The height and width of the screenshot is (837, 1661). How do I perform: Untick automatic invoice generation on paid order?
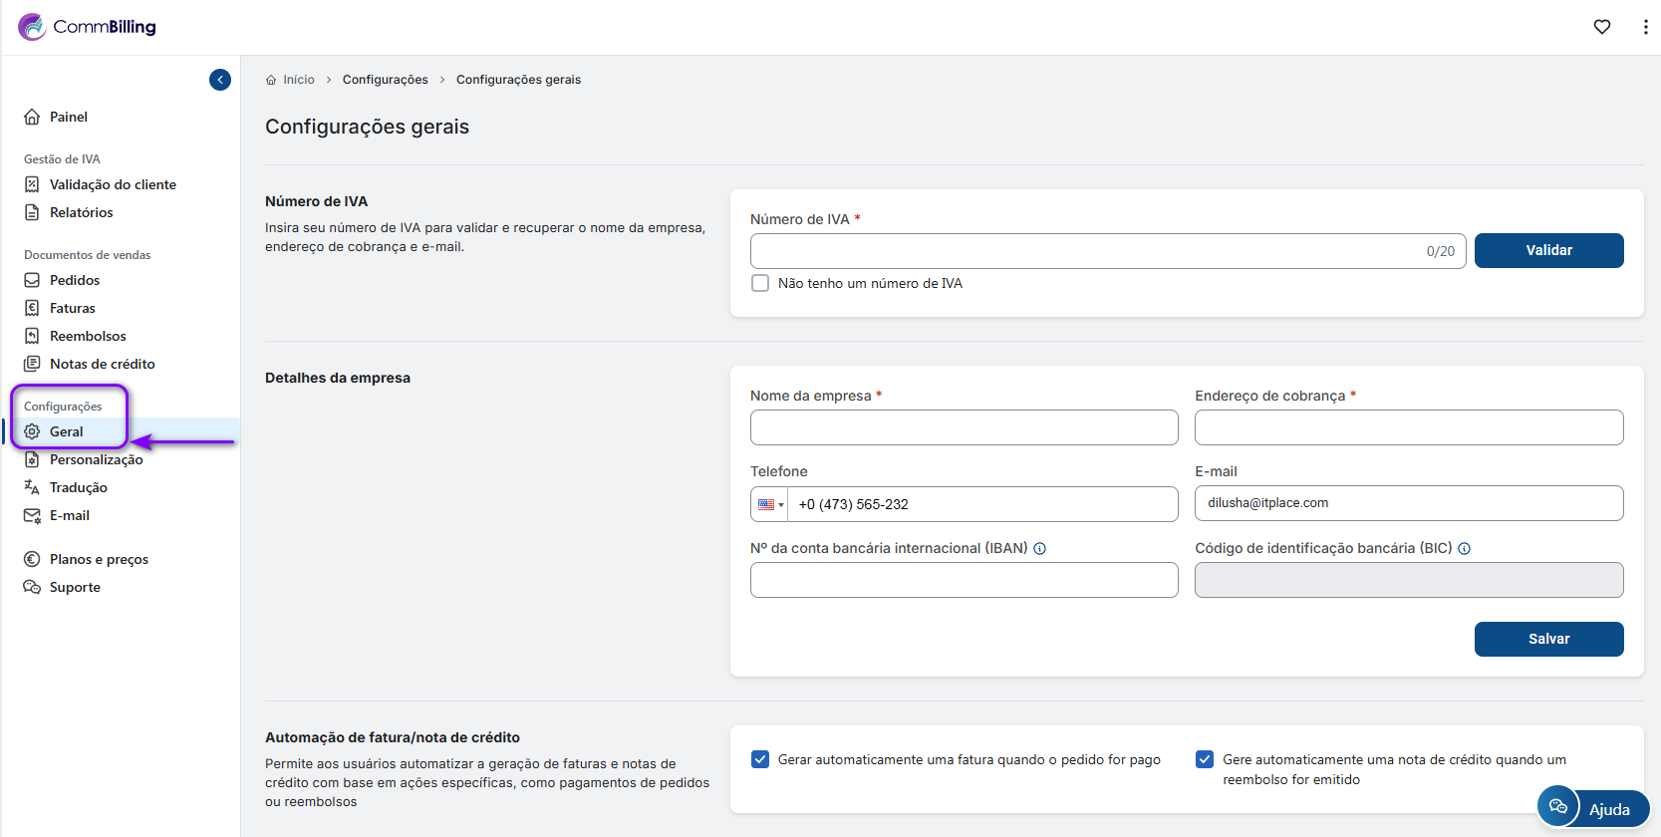coord(760,759)
